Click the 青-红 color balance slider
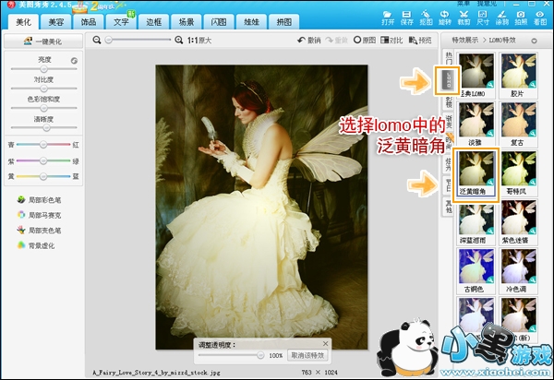The height and width of the screenshot is (380, 554). click(43, 144)
